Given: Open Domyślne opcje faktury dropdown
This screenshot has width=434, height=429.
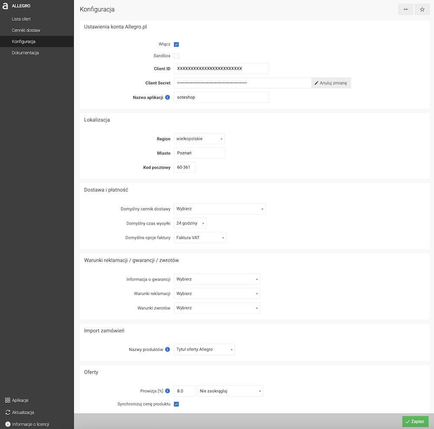Looking at the screenshot, I should pyautogui.click(x=200, y=238).
